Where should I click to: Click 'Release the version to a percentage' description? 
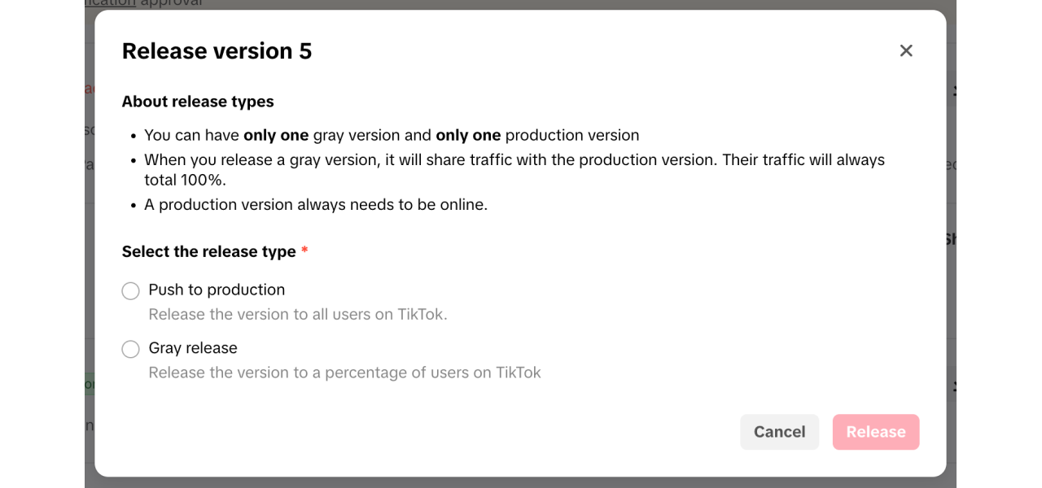pyautogui.click(x=344, y=373)
